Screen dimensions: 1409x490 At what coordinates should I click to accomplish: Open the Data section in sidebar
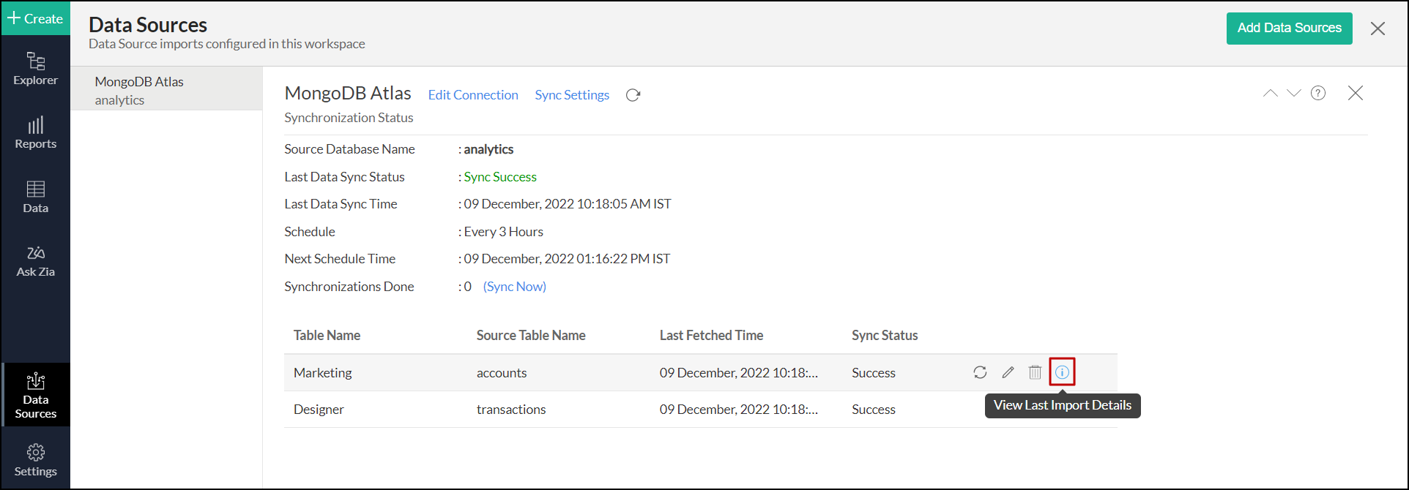click(x=35, y=197)
